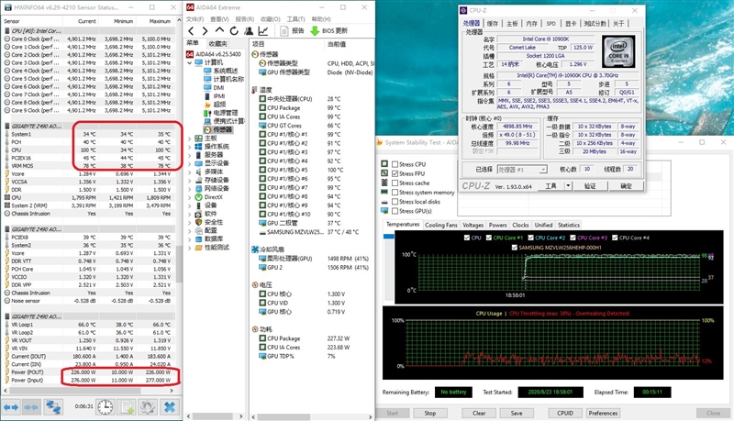Select the 安全性 shield tree item
The width and height of the screenshot is (734, 421).
209,222
